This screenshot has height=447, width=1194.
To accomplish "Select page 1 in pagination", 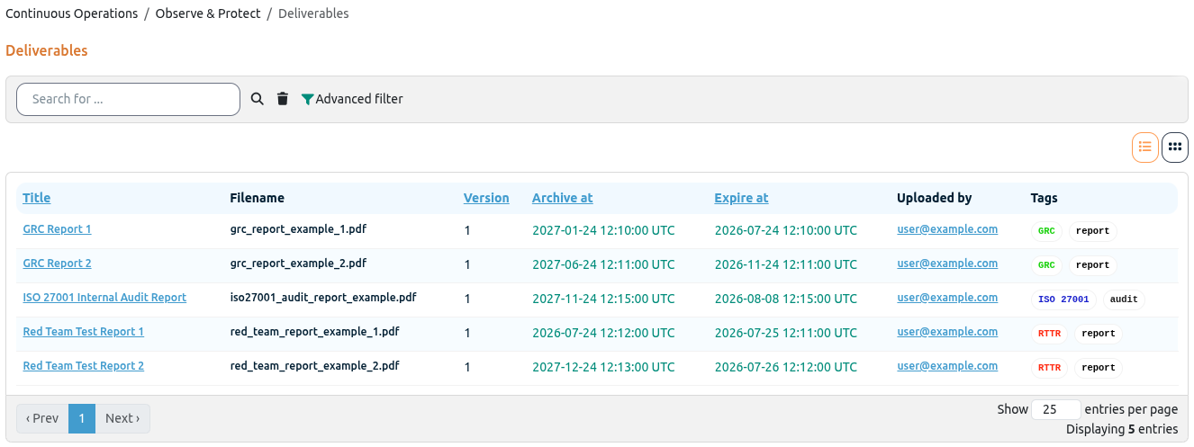I will [x=82, y=418].
